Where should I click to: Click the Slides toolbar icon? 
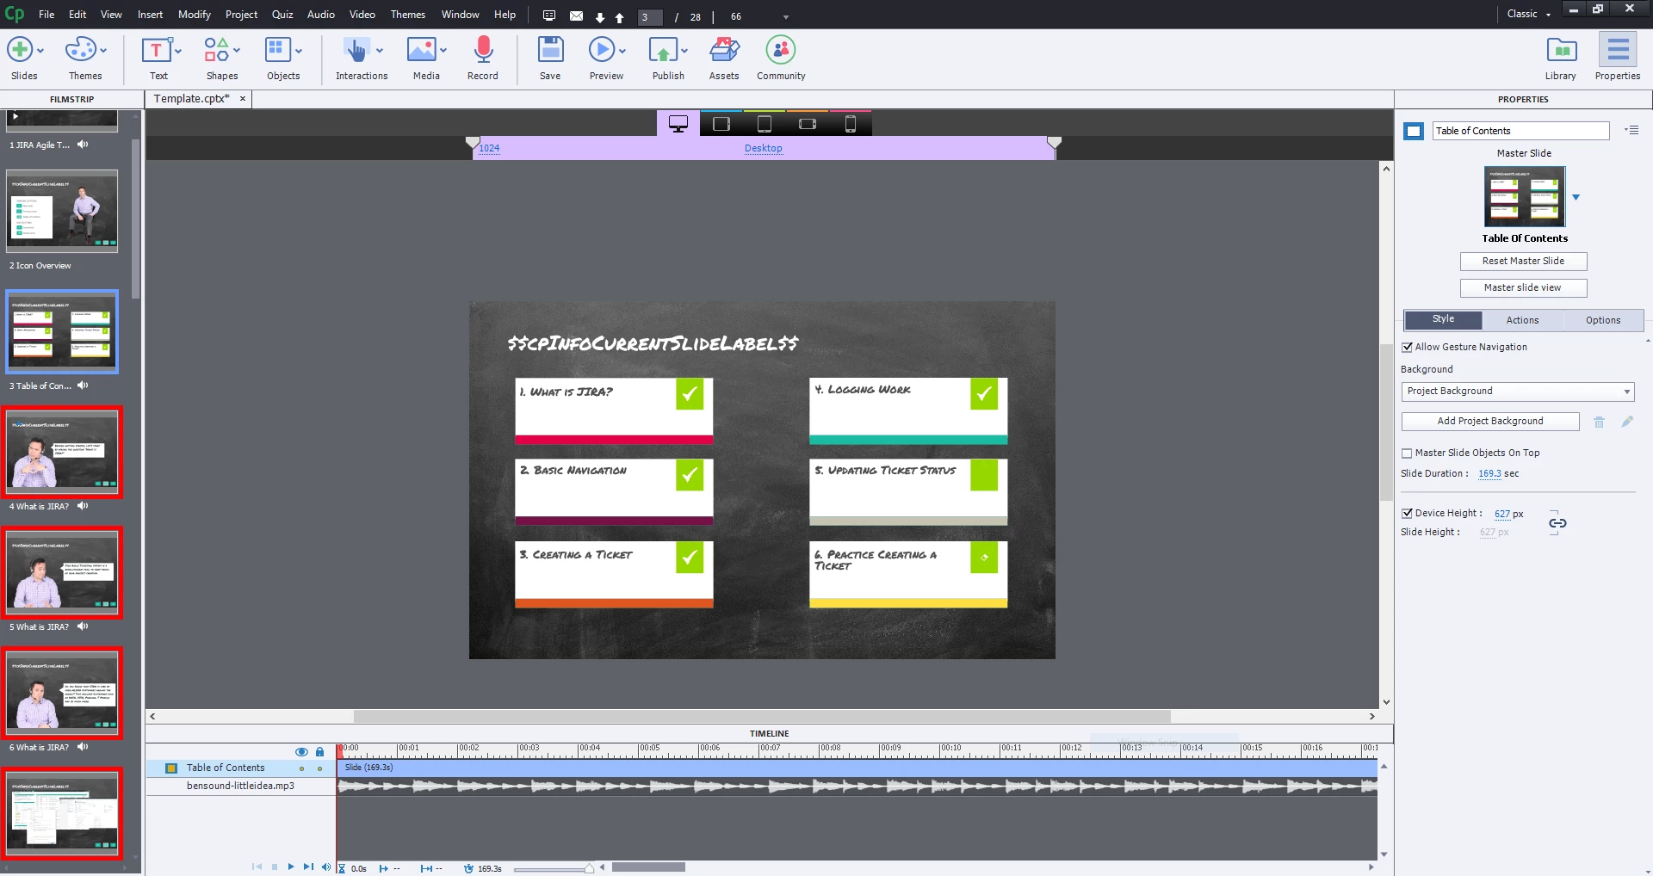(20, 50)
